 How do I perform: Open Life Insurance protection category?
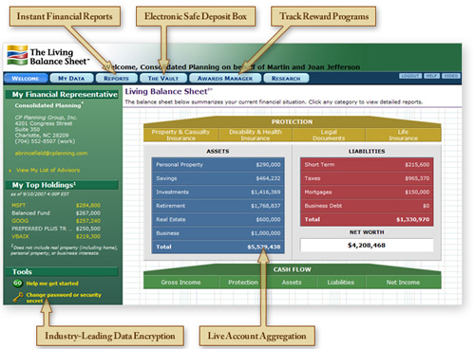pyautogui.click(x=403, y=135)
